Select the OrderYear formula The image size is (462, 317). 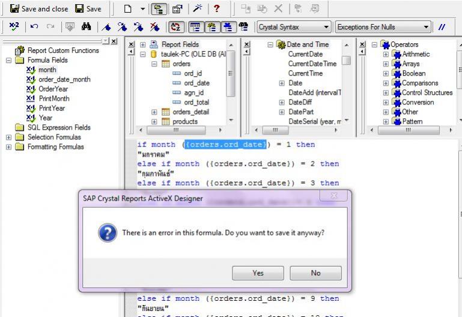point(53,89)
